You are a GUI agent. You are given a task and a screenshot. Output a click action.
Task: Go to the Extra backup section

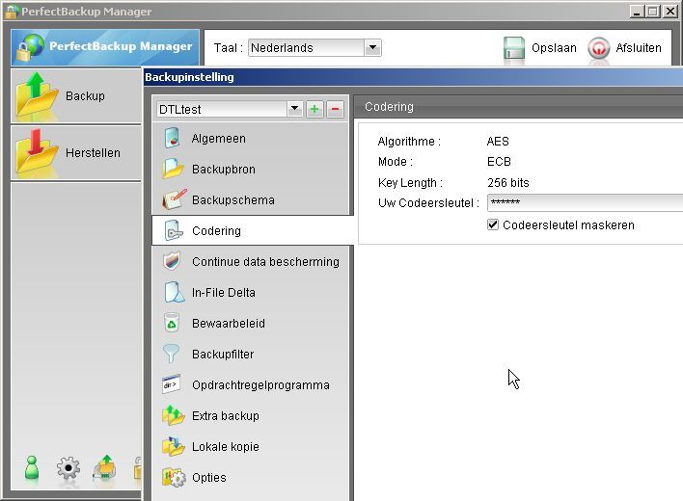pos(251,416)
